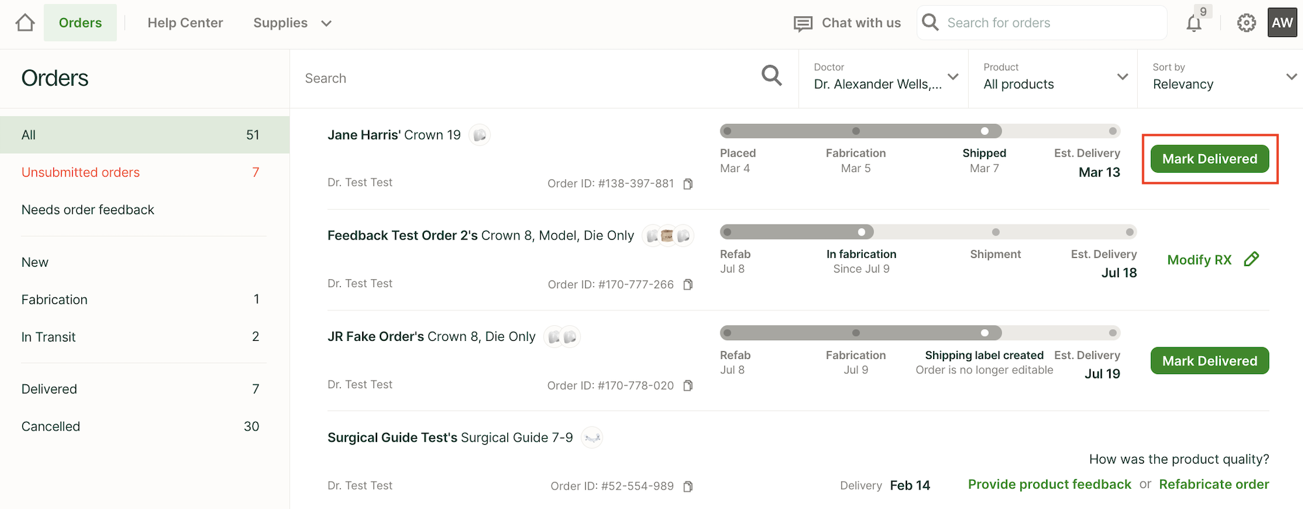Image resolution: width=1303 pixels, height=509 pixels.
Task: Click the AW user avatar
Action: [x=1282, y=23]
